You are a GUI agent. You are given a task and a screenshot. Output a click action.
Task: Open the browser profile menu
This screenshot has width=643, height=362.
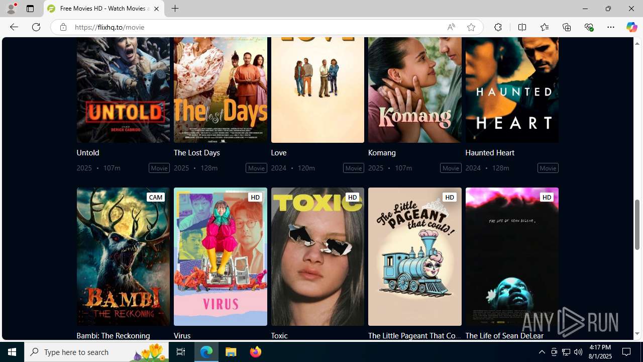coord(11,9)
